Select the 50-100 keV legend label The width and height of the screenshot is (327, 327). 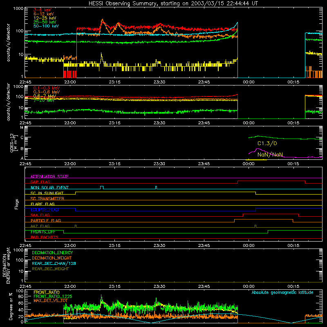click(46, 26)
